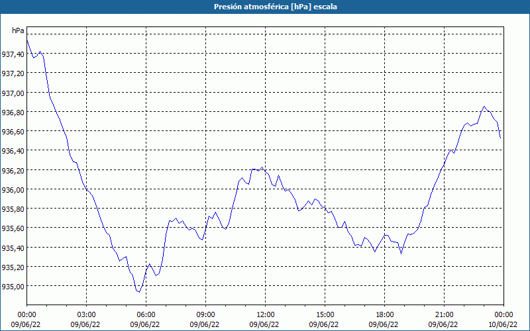Click the 937,40 y-axis value
The height and width of the screenshot is (331, 530).
coord(13,54)
